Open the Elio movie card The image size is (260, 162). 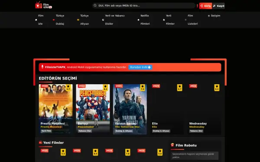click(x=167, y=109)
